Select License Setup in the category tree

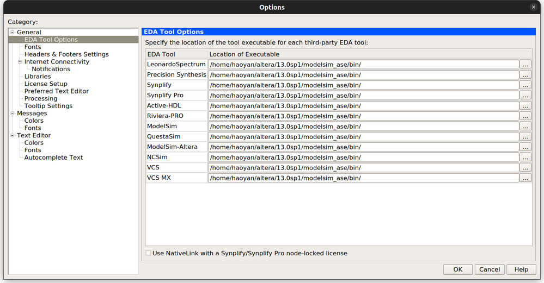(x=46, y=84)
